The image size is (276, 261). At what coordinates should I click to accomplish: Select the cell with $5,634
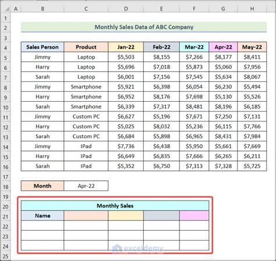pos(223,77)
